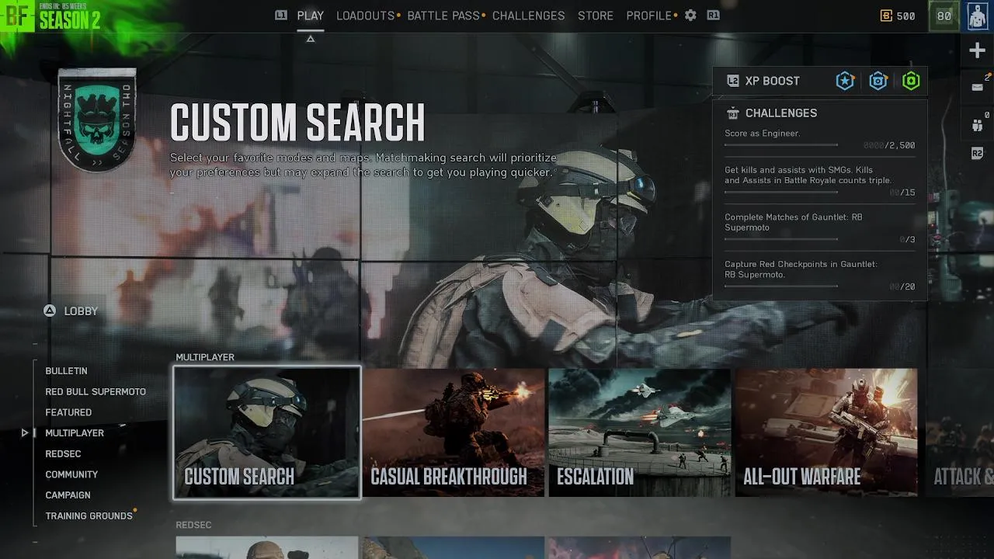Click the MULTIPLAYER section label above cards
The image size is (994, 559).
[205, 357]
